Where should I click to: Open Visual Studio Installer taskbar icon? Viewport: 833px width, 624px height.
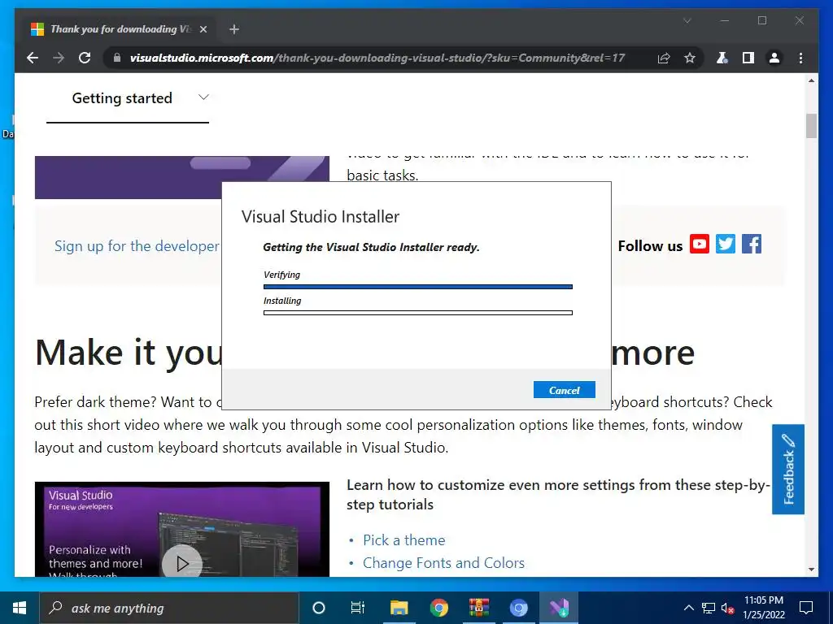[559, 608]
